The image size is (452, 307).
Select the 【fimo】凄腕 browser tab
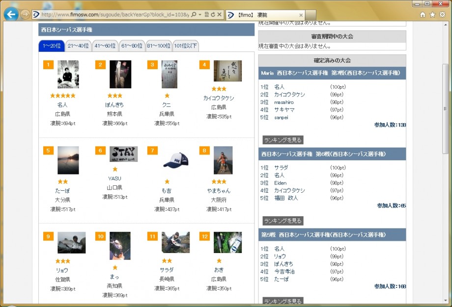(x=265, y=15)
